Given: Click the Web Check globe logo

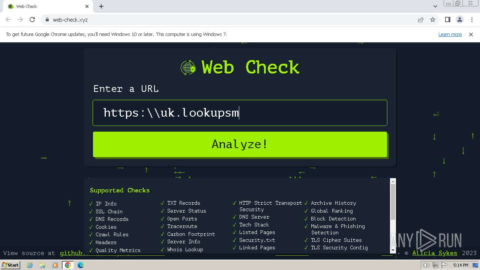Looking at the screenshot, I should (188, 67).
